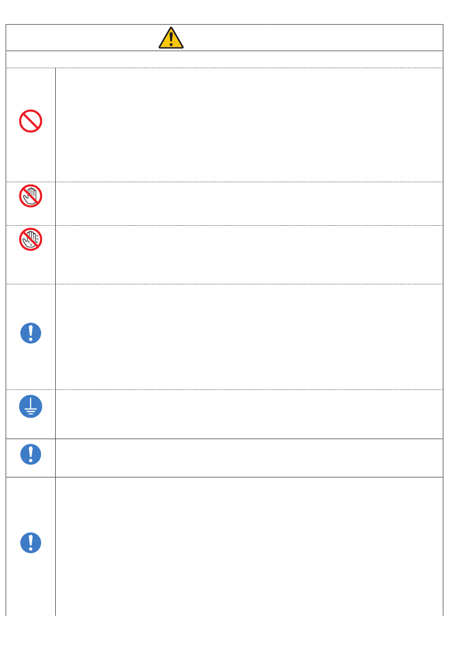This screenshot has width=449, height=661.
Task: Select the no-wet-hands prohibition icon
Action: 31,239
